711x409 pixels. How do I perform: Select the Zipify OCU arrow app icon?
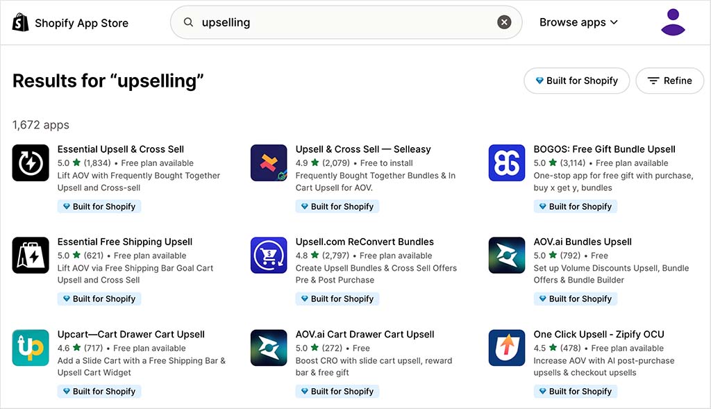507,348
